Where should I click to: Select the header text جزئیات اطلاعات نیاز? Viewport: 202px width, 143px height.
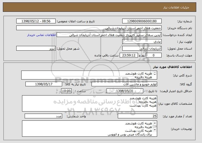coord(176,7)
